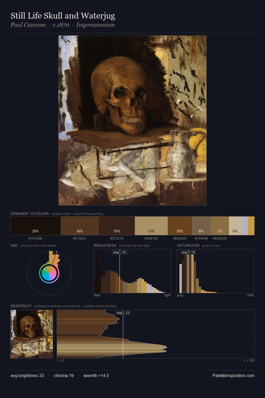Click the 'grey' axis label
Viewport: 265px width, 398px height.
180,295
